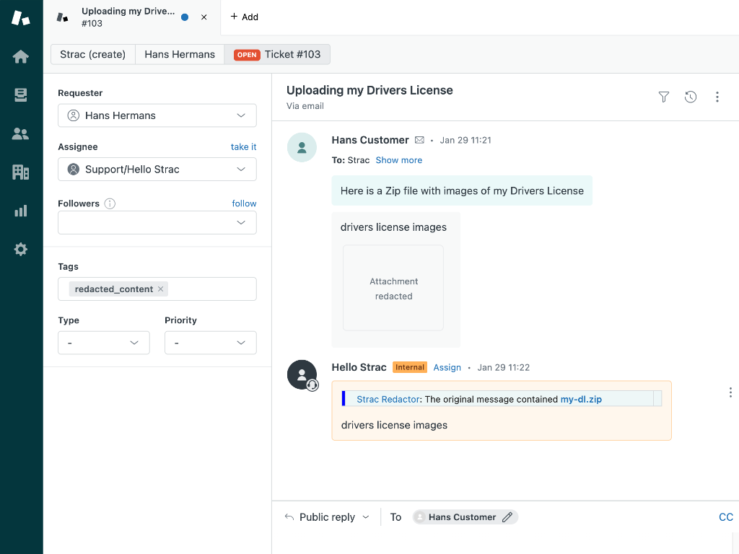Select the Strac (create) tab
739x554 pixels.
pyautogui.click(x=93, y=54)
